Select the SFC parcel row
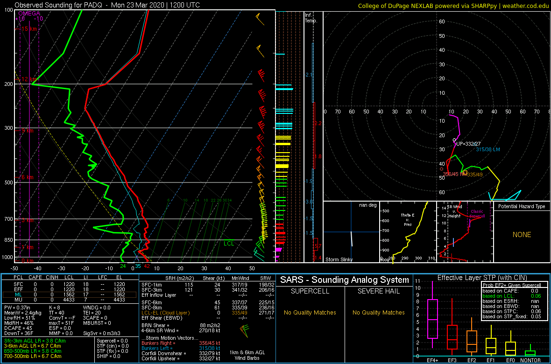Viewport: 551px width, 364px height. (69, 284)
